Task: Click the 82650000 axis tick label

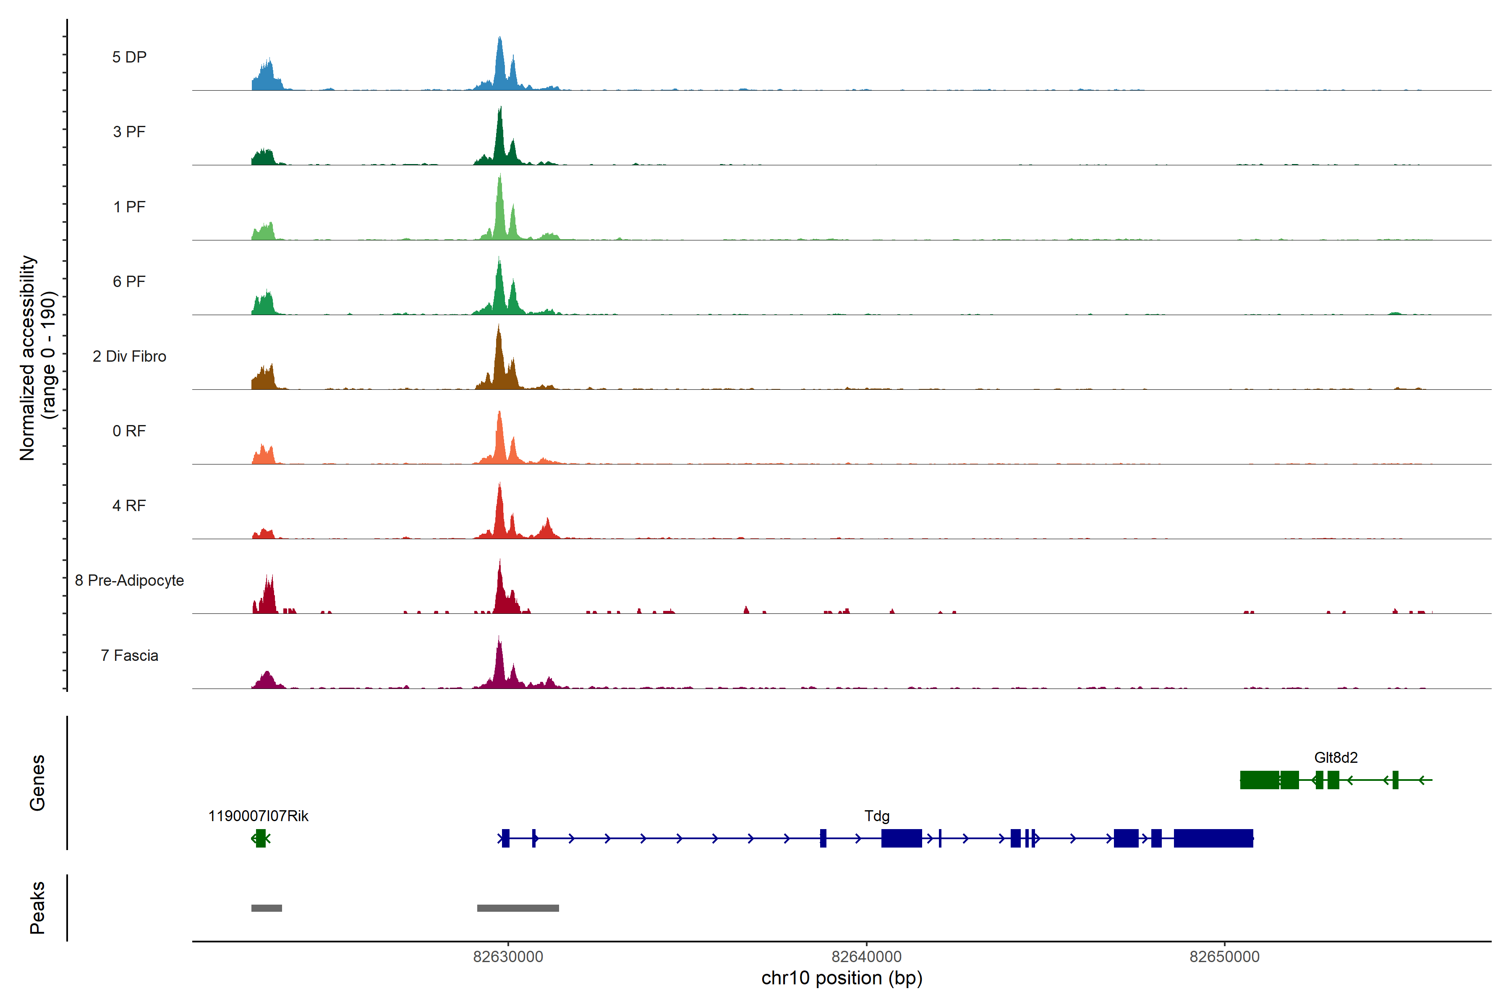Action: point(1224,957)
